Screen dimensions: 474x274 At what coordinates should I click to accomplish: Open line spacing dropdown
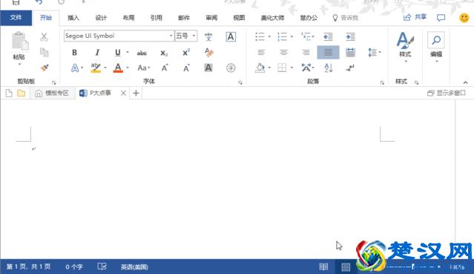[x=375, y=53]
